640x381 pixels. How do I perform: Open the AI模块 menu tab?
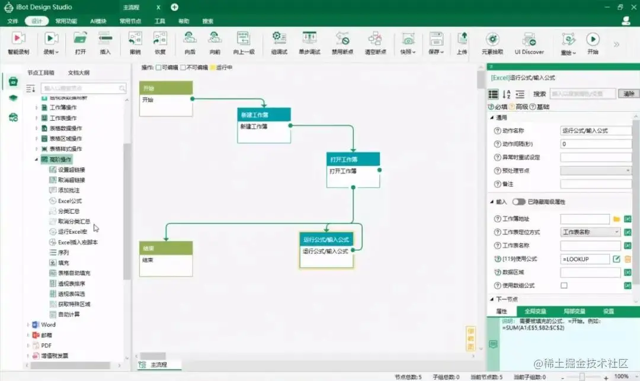tap(98, 21)
